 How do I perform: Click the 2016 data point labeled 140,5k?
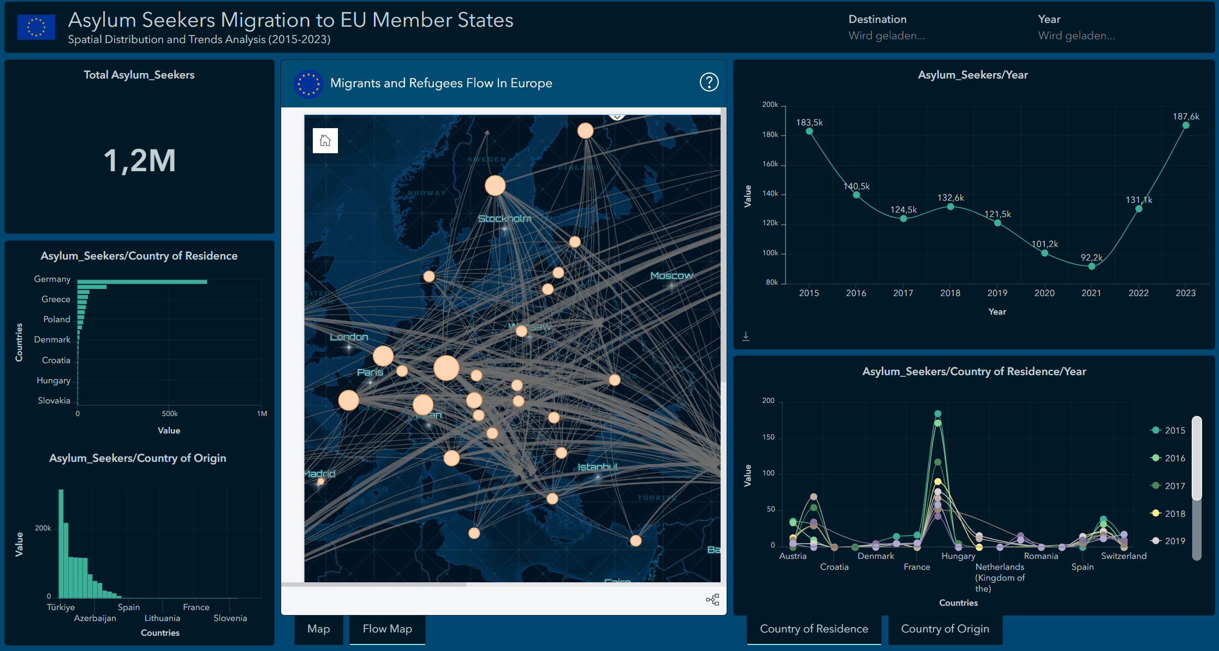pos(857,195)
